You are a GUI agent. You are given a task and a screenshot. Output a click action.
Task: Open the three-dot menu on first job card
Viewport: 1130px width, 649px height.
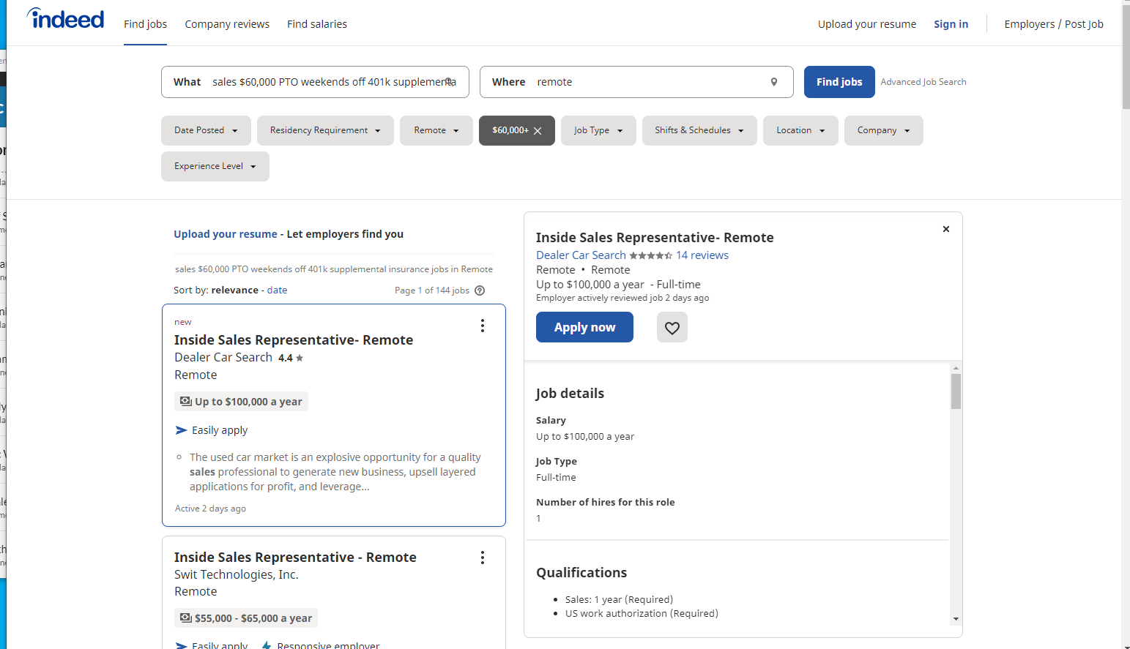tap(483, 326)
